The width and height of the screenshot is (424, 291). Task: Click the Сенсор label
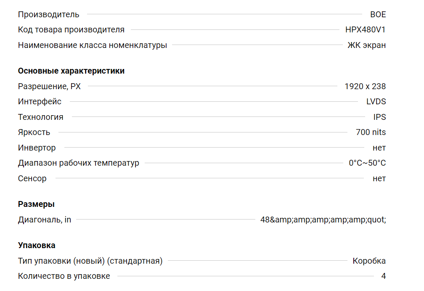(32, 178)
